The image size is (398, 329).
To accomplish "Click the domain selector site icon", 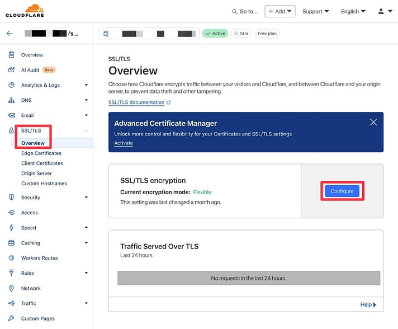I will (106, 34).
